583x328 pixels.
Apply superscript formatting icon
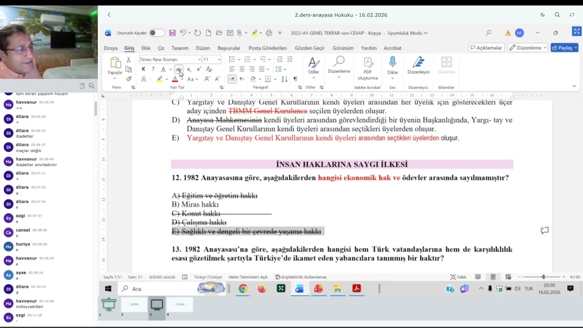pos(199,69)
